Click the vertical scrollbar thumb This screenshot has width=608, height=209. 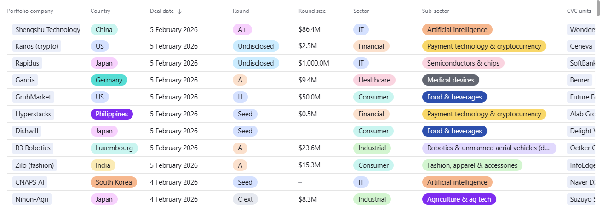[x=598, y=8]
